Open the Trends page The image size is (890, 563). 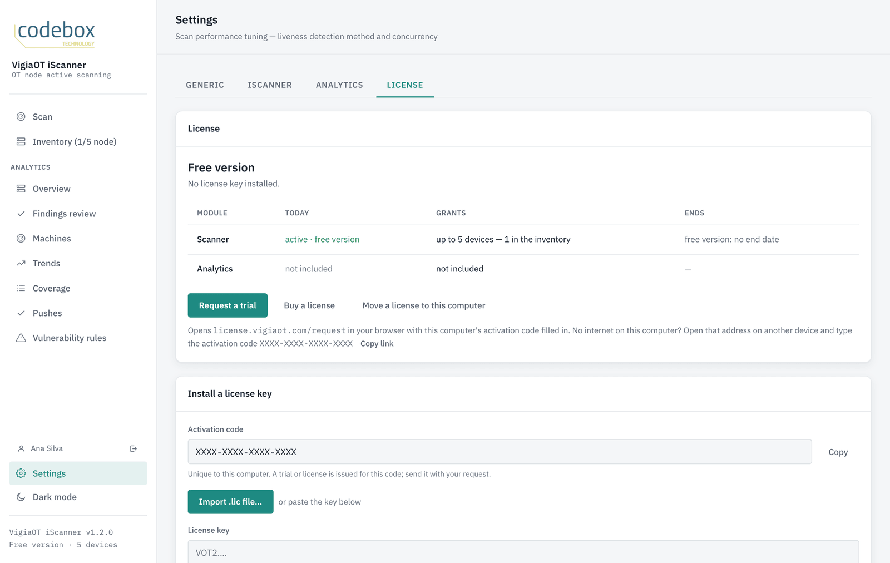(78, 263)
